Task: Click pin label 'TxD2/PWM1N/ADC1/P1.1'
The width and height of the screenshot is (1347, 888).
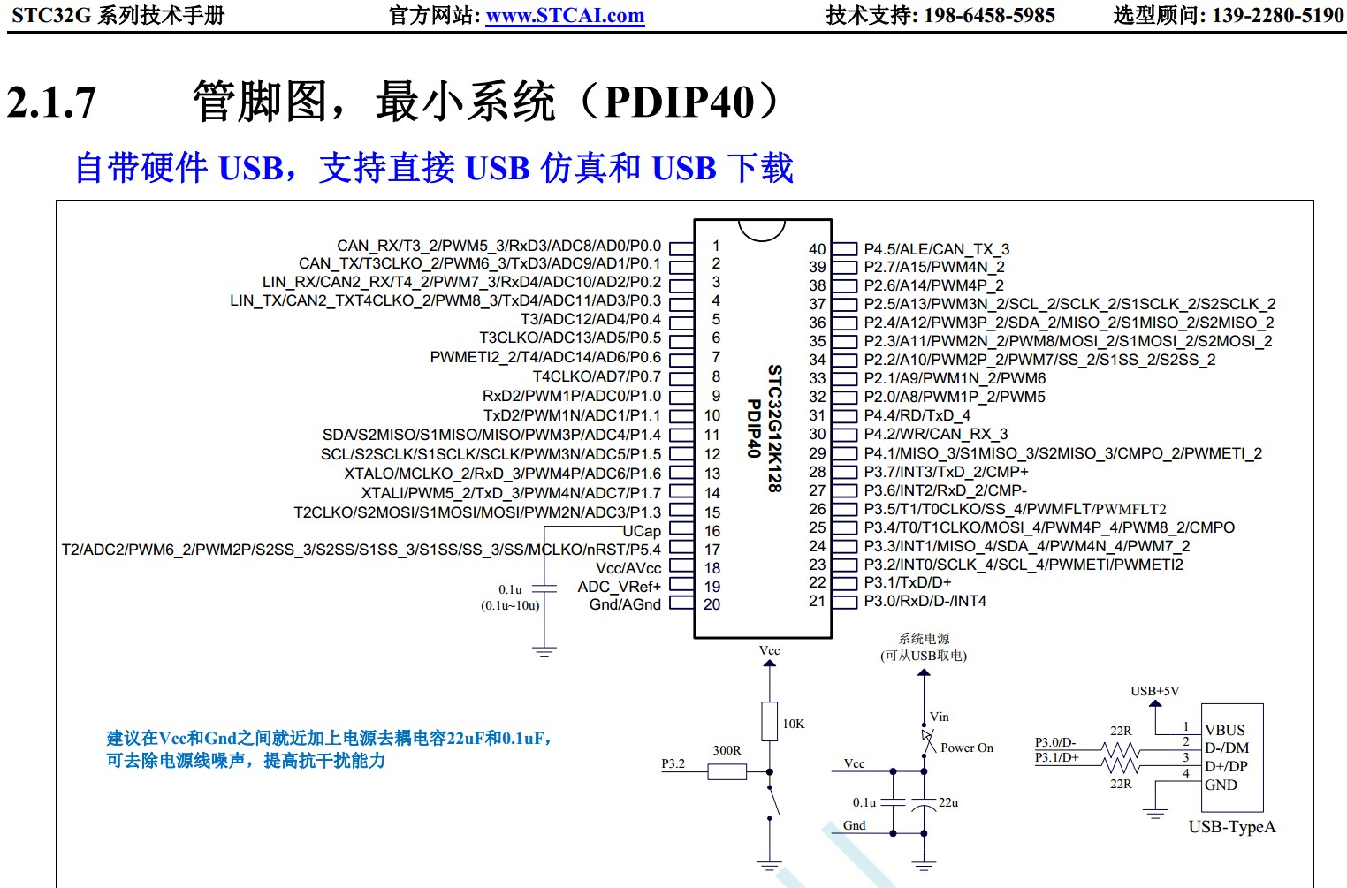Action: [572, 415]
